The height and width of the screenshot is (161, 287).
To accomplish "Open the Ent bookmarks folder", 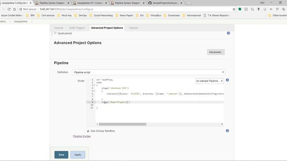I will 139,16.
